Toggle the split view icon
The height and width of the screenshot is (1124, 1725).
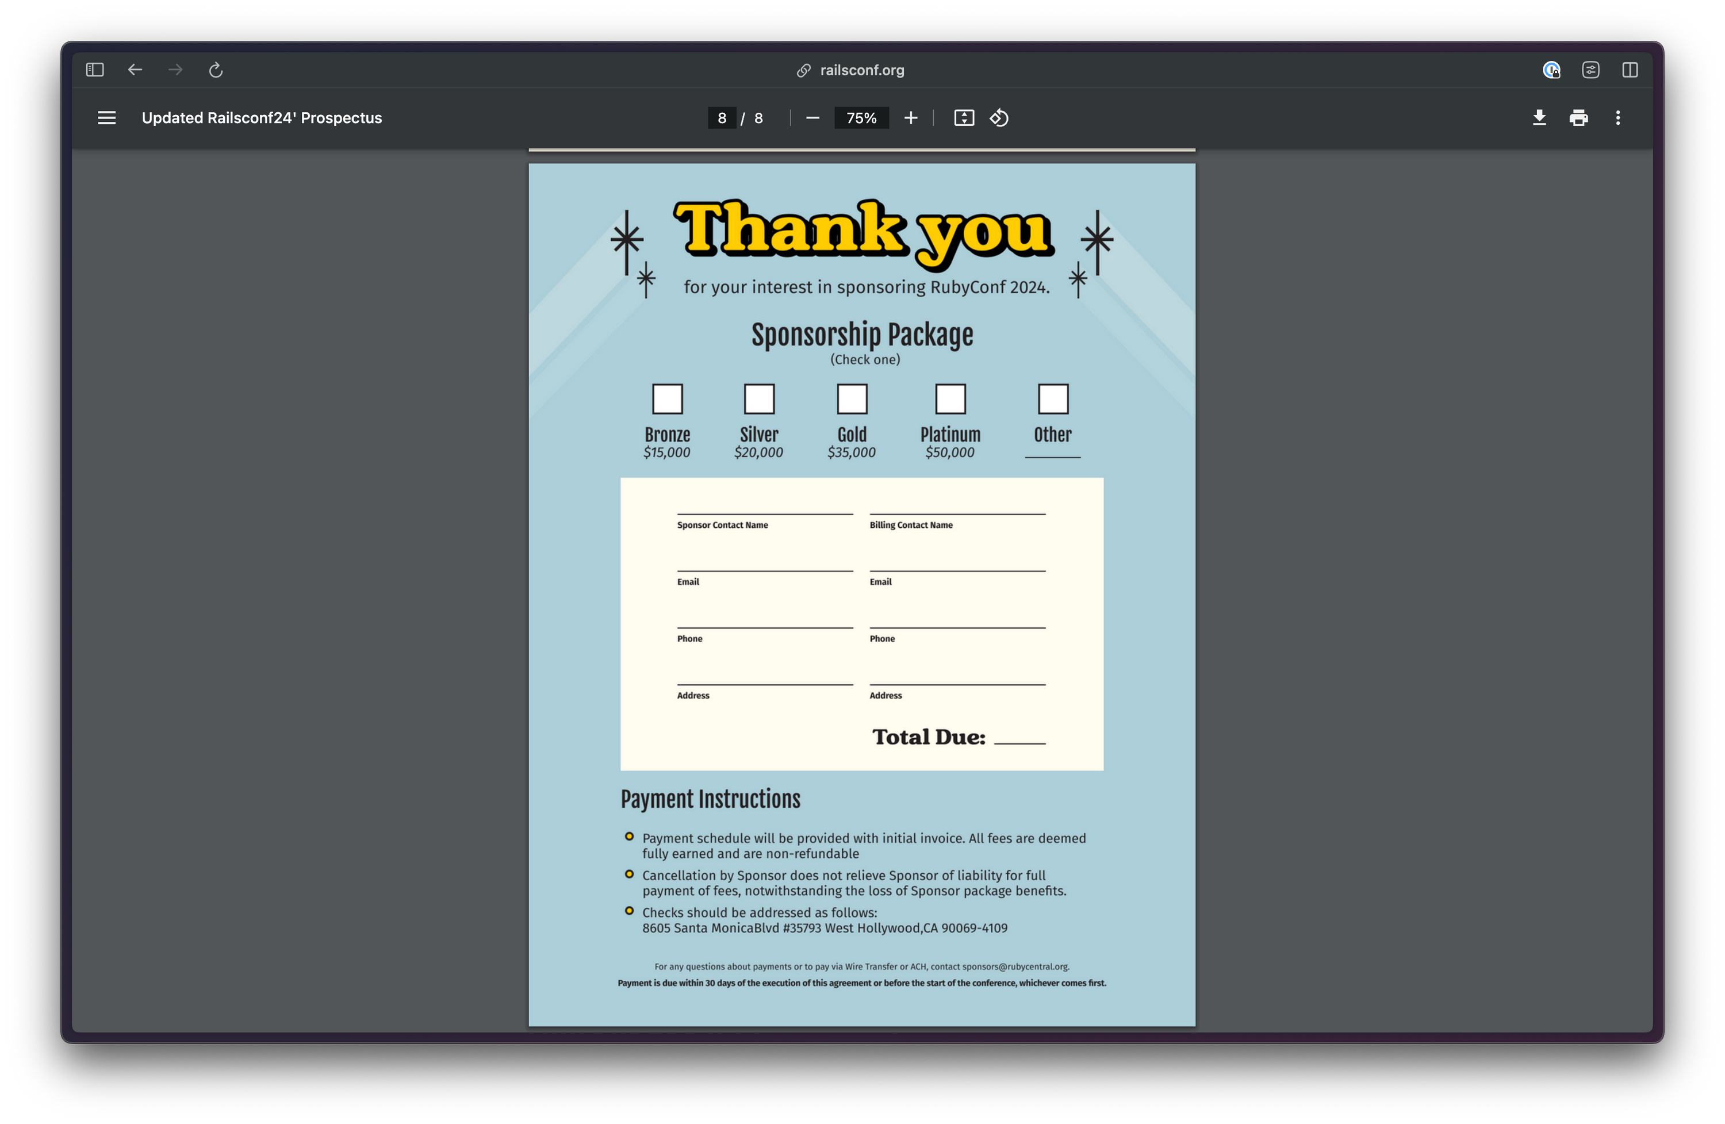coord(1630,70)
